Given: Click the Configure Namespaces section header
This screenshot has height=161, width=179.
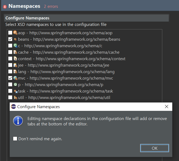Looking at the screenshot, I should (87, 18).
